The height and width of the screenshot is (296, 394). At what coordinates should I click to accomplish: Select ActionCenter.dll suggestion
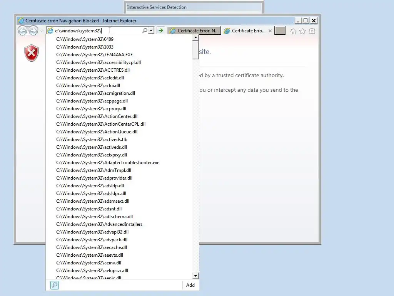pos(119,116)
